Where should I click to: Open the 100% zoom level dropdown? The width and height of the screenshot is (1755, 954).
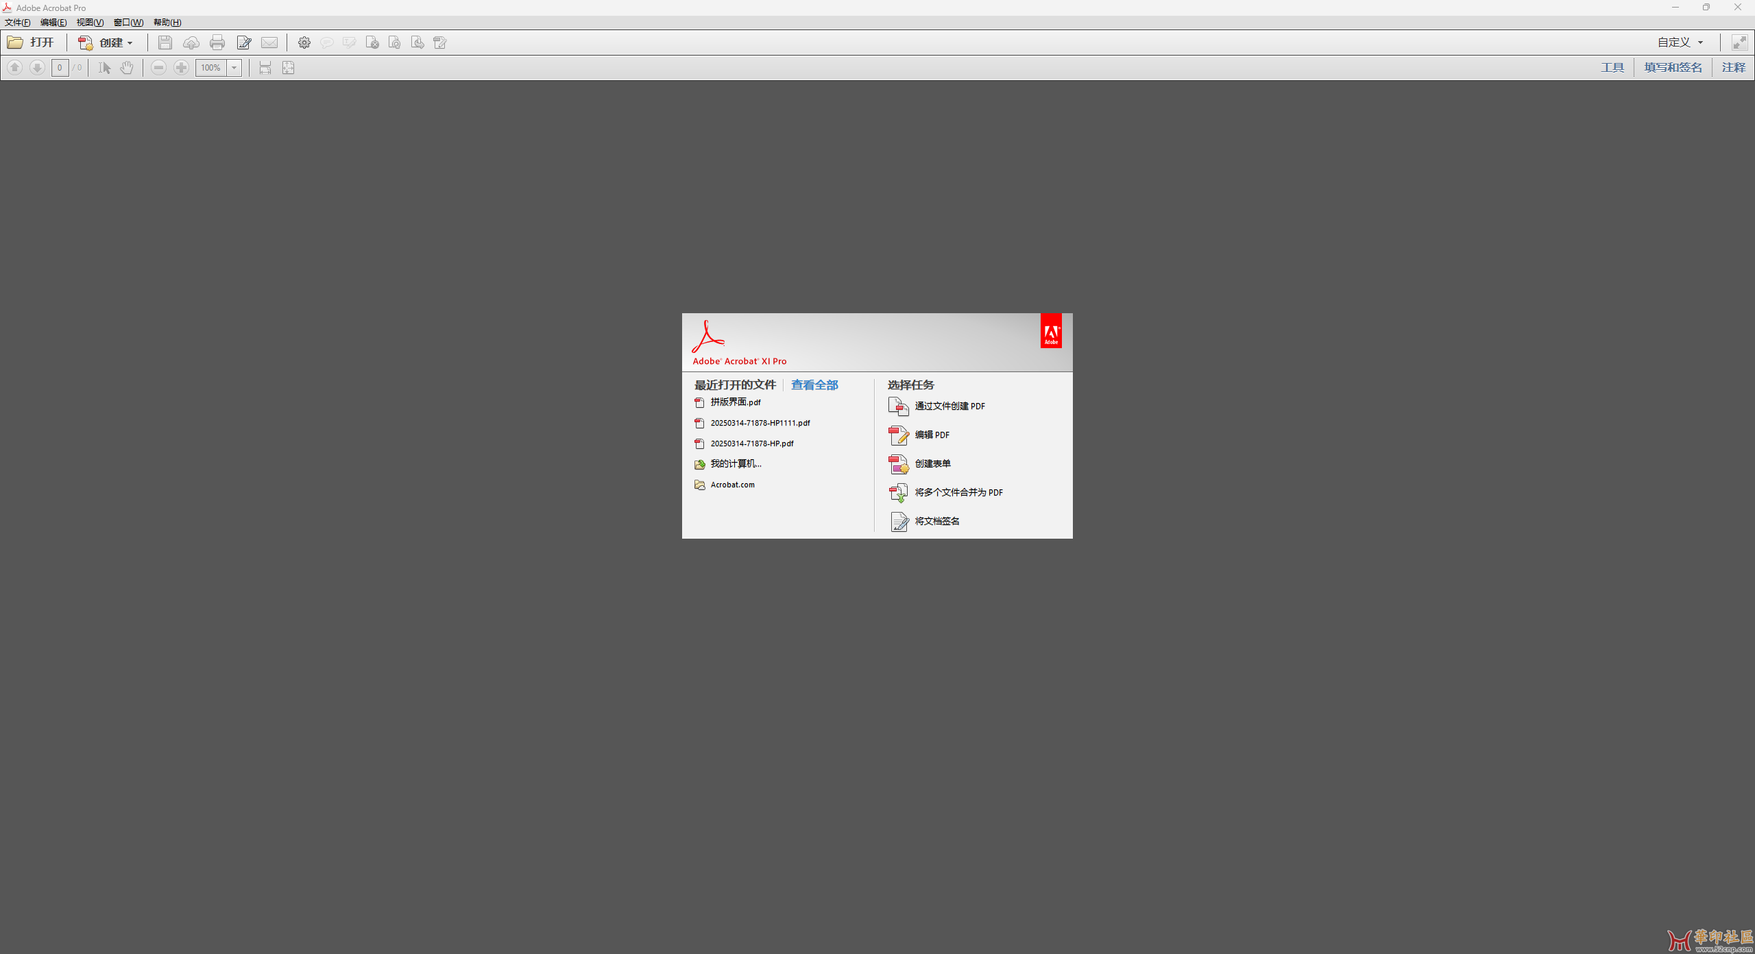point(234,67)
